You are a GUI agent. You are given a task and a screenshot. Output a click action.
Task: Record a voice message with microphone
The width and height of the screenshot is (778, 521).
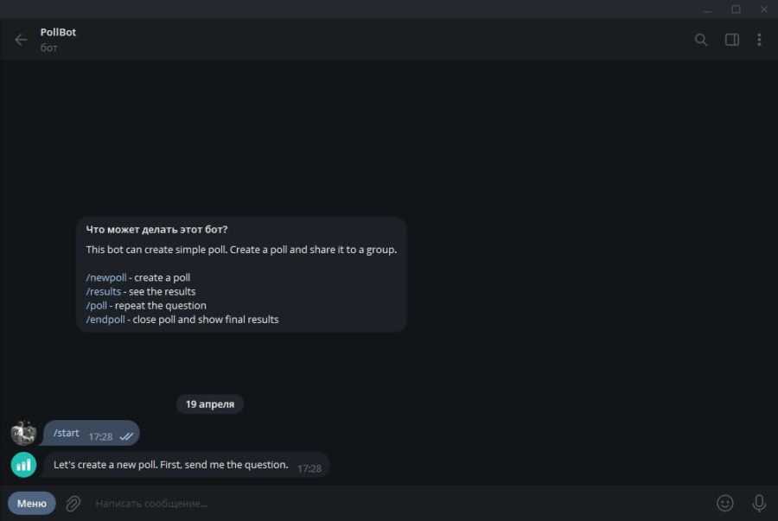[759, 503]
